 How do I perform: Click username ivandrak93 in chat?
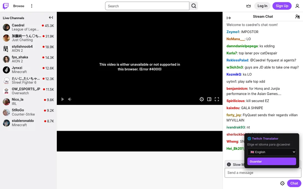(236, 127)
